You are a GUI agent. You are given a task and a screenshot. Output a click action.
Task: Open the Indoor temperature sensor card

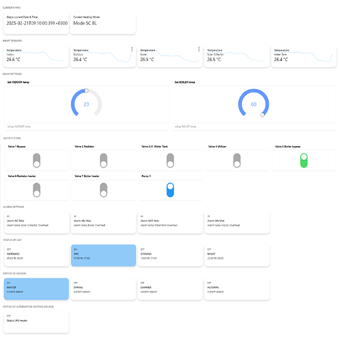pyautogui.click(x=36, y=56)
